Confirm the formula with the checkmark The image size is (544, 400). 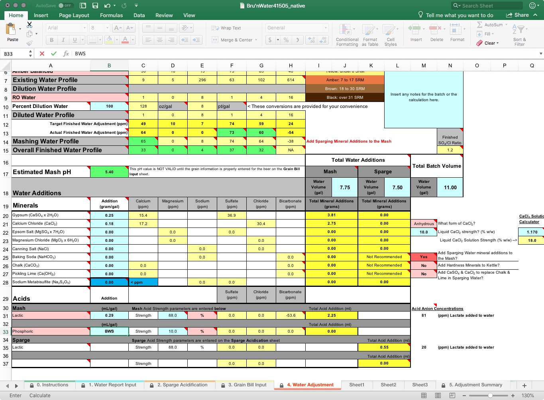pyautogui.click(x=53, y=53)
